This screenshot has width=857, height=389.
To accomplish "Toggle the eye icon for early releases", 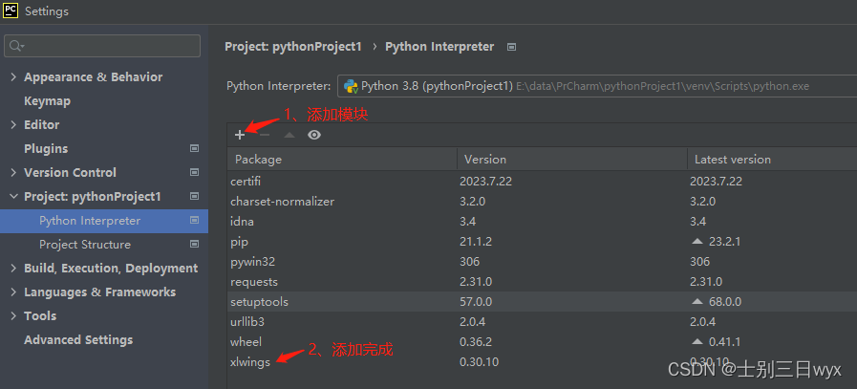I will pyautogui.click(x=314, y=135).
